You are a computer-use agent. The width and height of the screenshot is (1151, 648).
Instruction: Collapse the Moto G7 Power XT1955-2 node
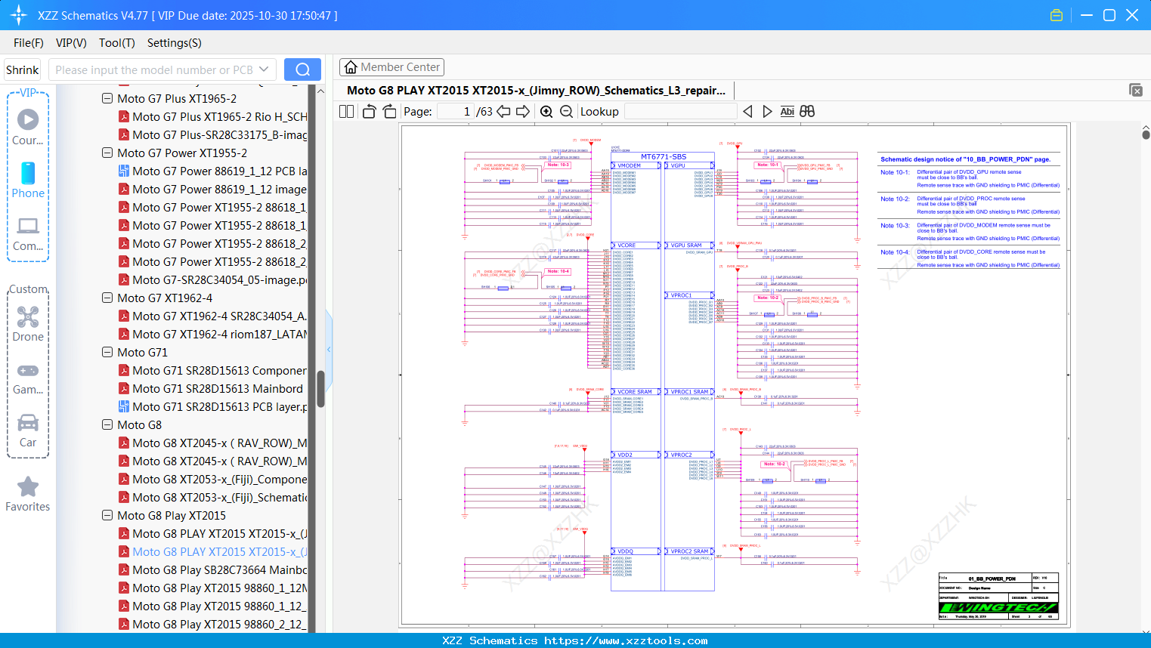click(x=107, y=153)
